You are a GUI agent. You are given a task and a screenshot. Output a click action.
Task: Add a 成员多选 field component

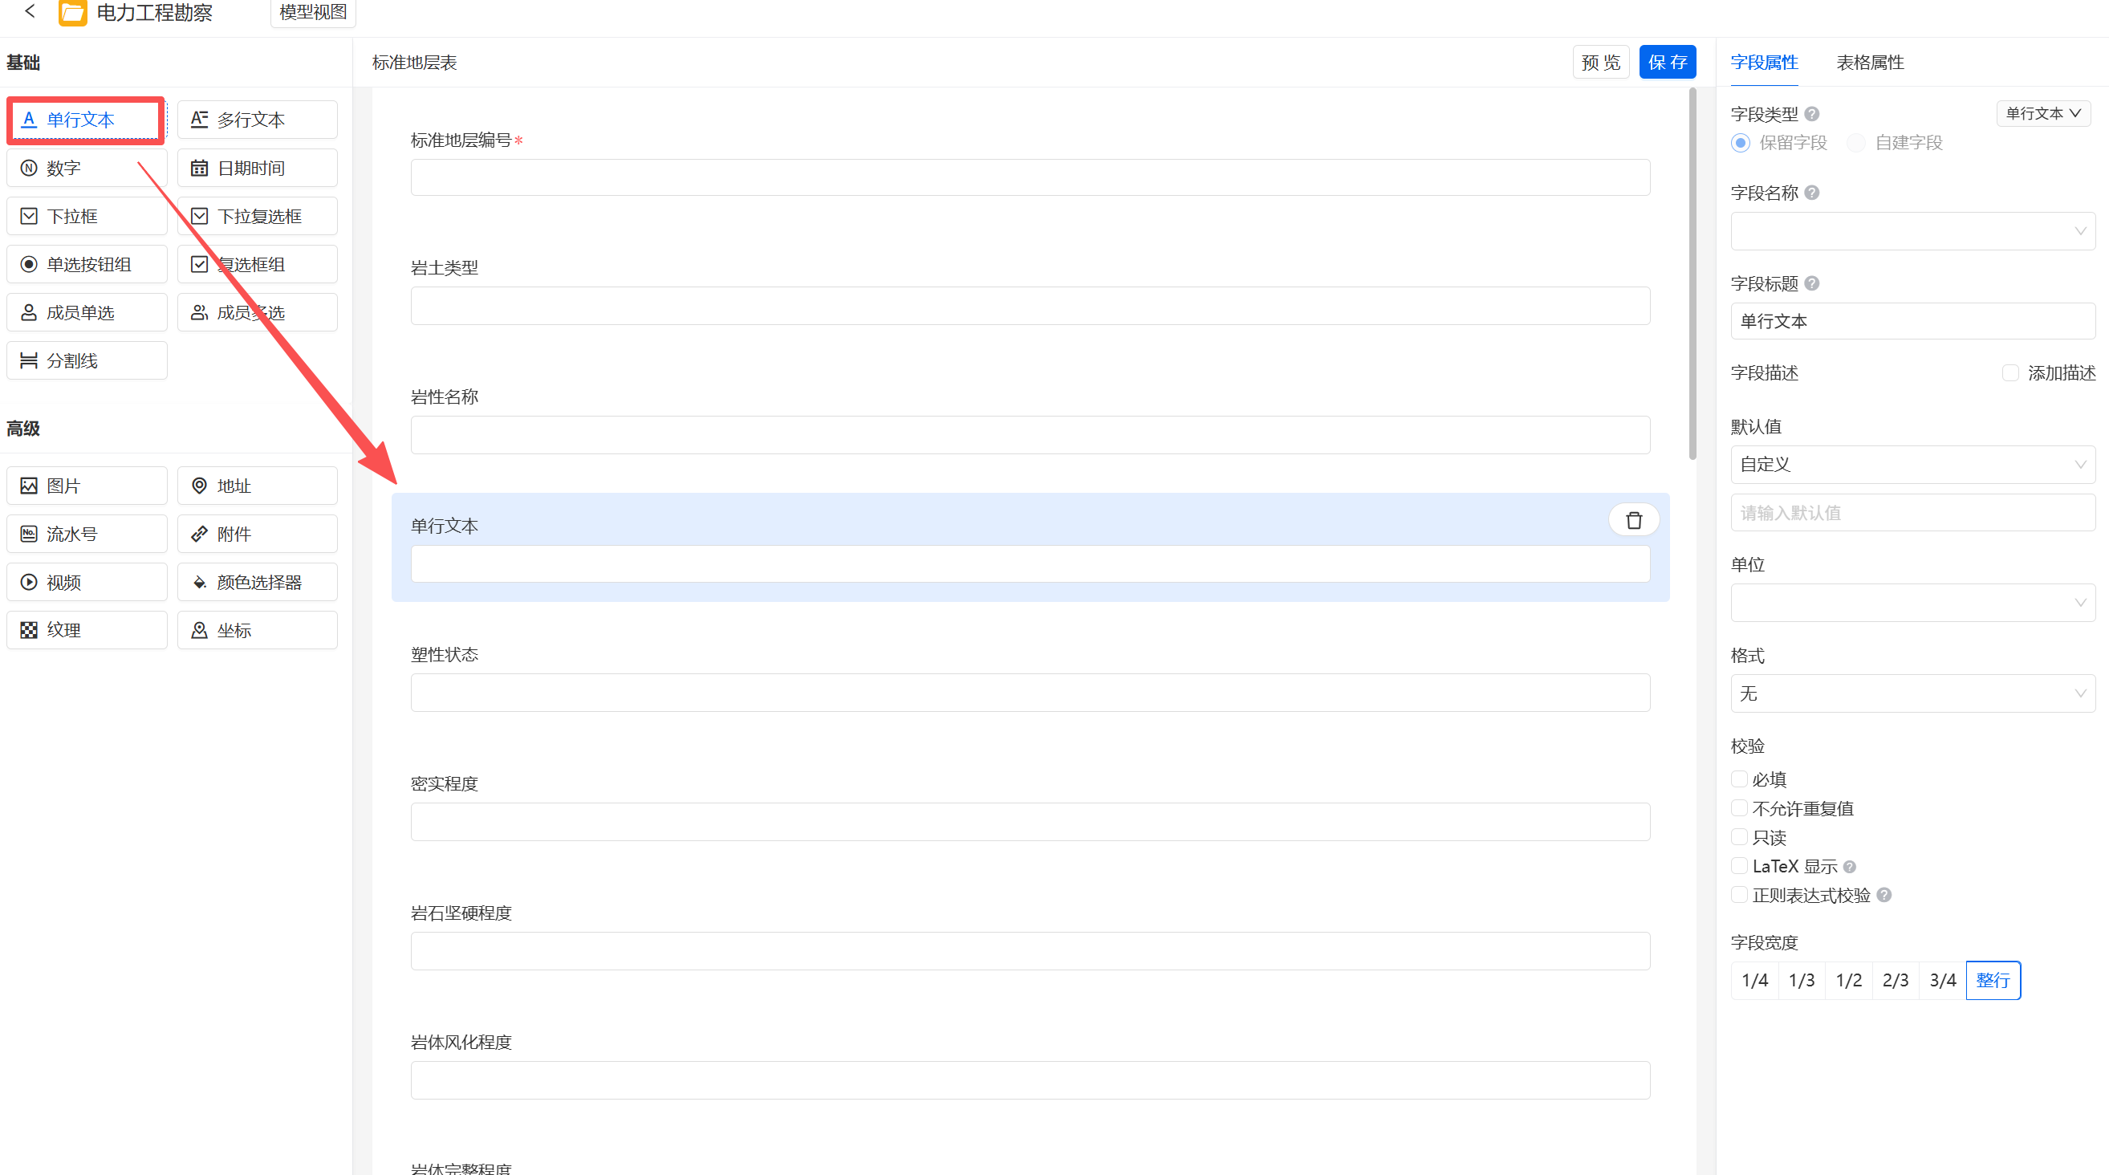[257, 313]
